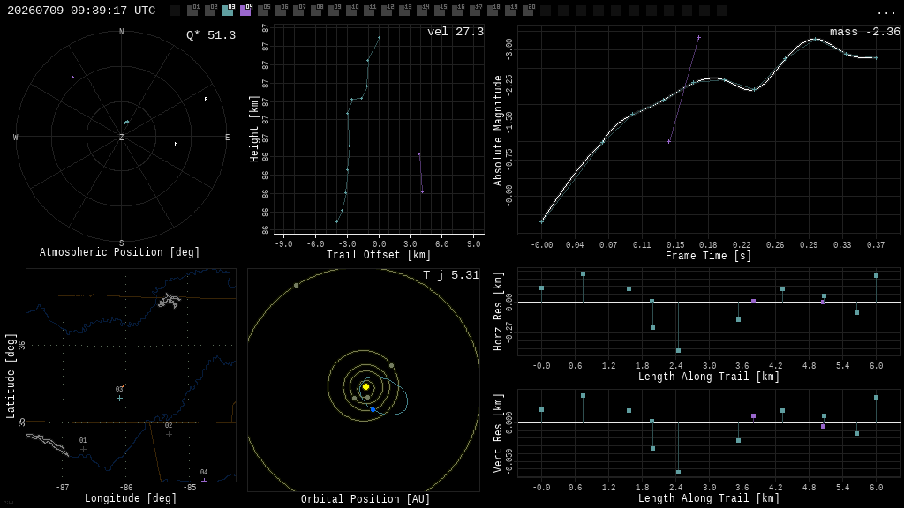Select station 01 marker on map

point(83,449)
